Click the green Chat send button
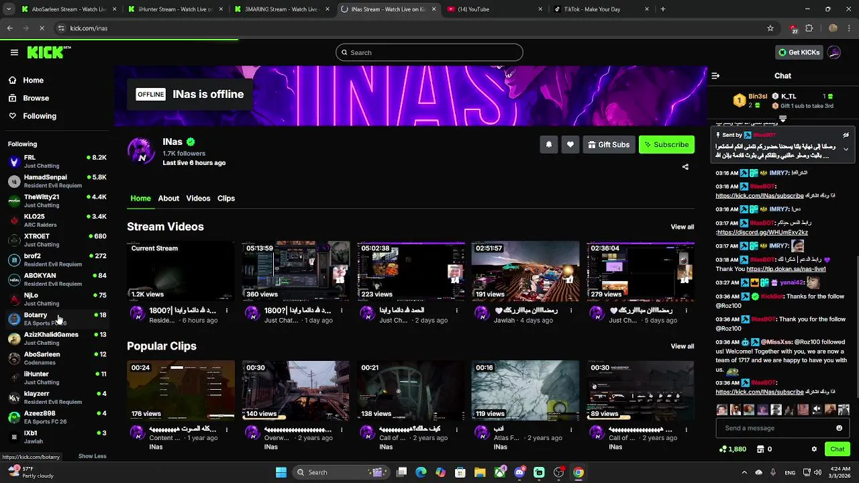This screenshot has width=859, height=483. click(x=837, y=449)
